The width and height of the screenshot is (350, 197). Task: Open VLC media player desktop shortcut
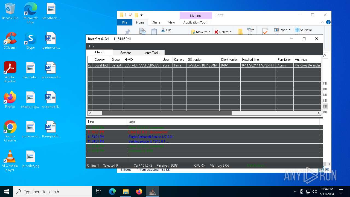[10, 161]
